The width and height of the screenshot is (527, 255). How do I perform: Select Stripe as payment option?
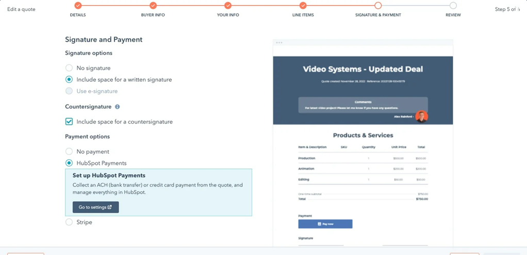pos(69,223)
